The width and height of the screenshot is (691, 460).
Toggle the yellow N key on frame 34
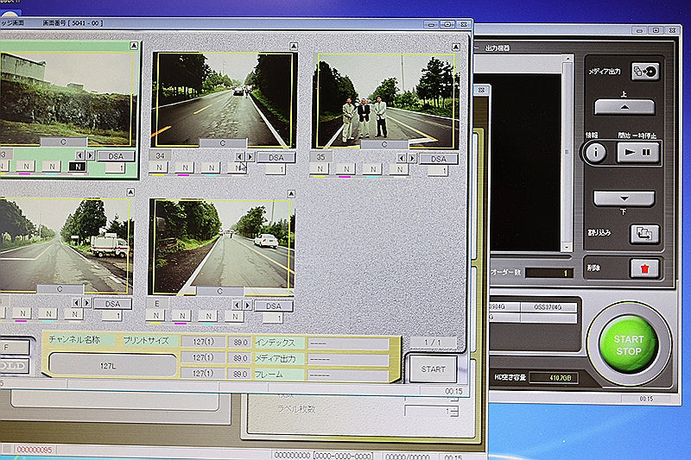(x=159, y=167)
